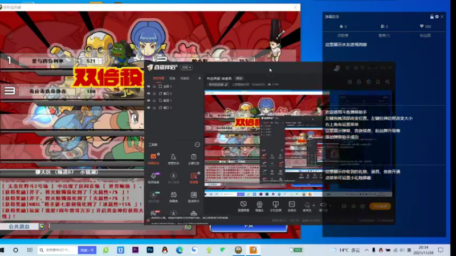The image size is (456, 256).
Task: Toggle visibility of the 截屏 1 source
Action: [x=149, y=101]
